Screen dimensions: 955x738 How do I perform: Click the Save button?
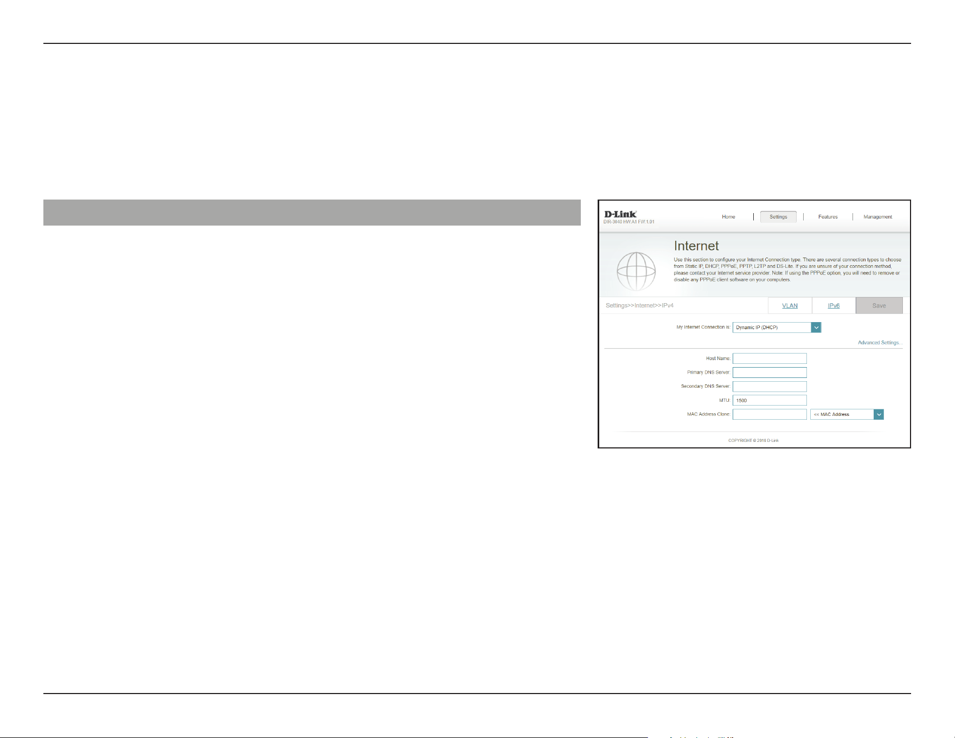pos(879,305)
